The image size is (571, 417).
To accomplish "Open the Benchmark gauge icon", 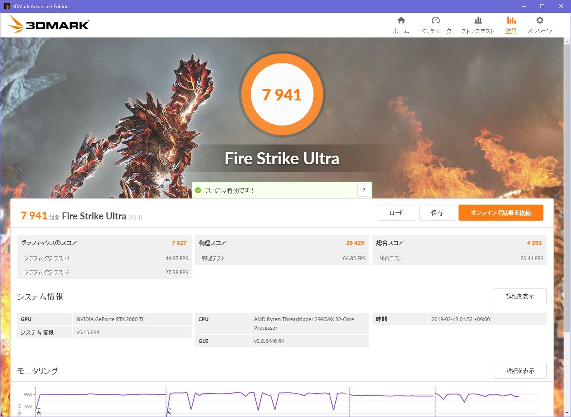I will (435, 21).
